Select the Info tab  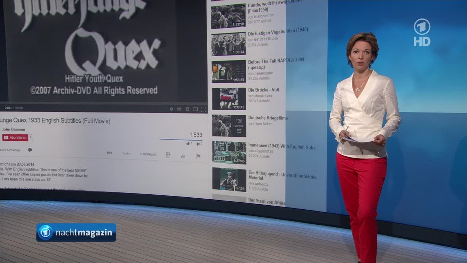[x=109, y=153]
